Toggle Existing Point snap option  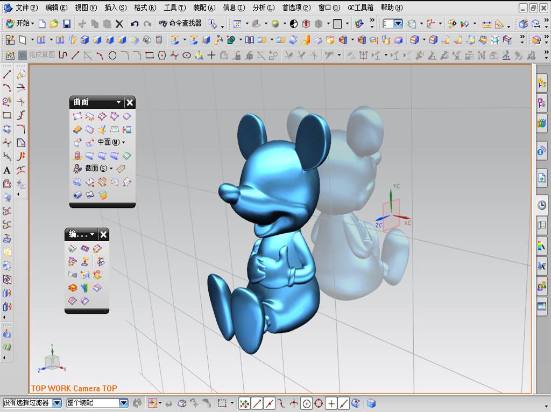pos(331,403)
